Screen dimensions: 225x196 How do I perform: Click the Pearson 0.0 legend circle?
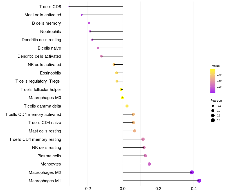point(213,111)
